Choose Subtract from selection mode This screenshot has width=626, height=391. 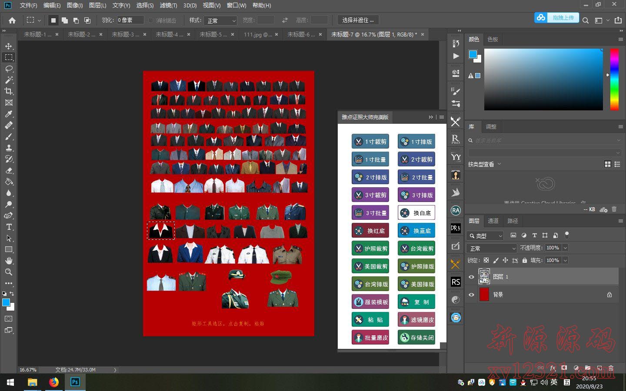coord(76,20)
